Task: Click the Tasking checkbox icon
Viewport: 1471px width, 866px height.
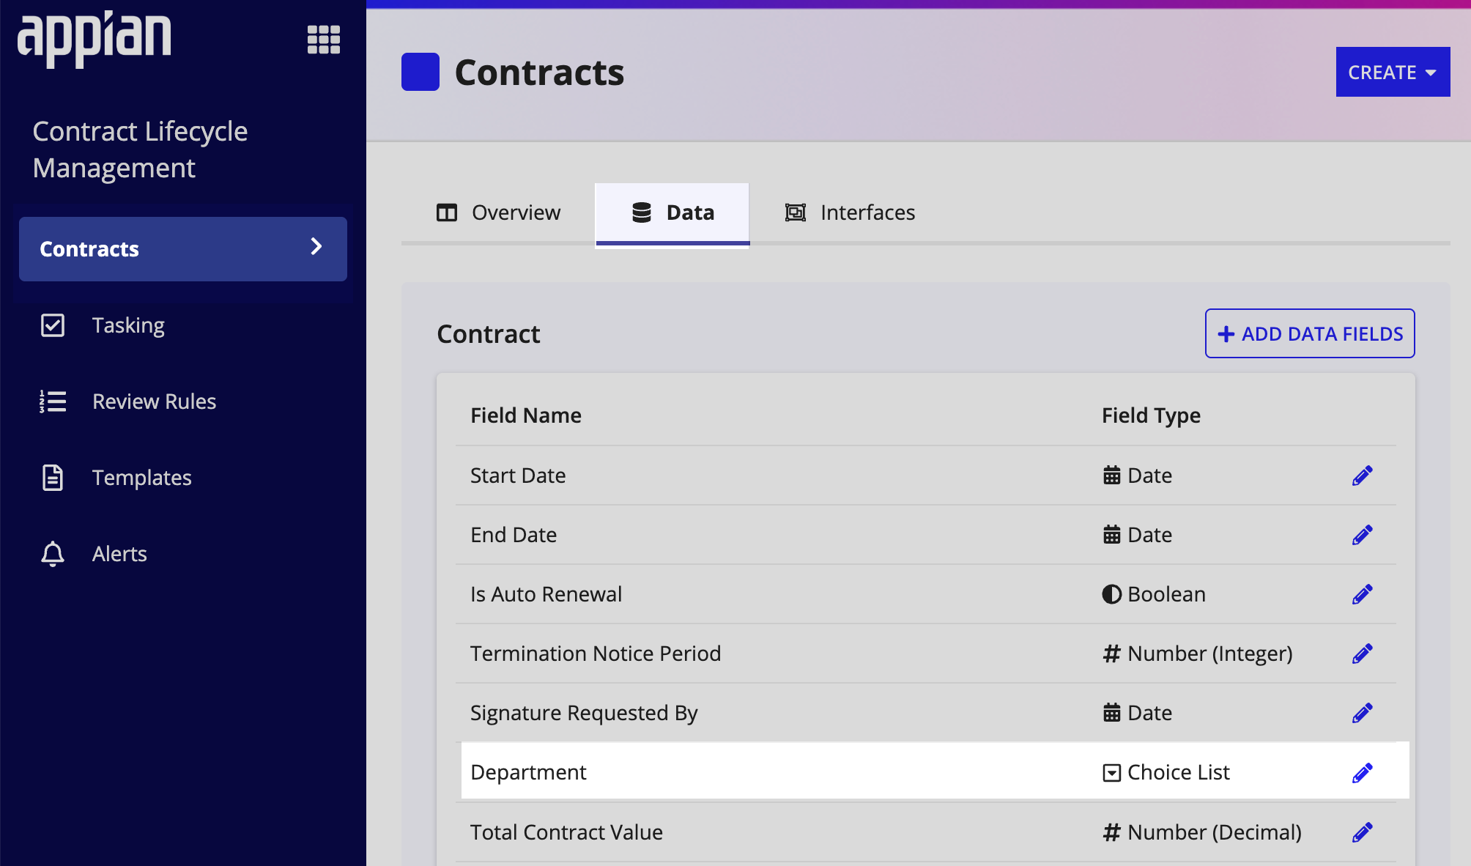Action: (x=53, y=325)
